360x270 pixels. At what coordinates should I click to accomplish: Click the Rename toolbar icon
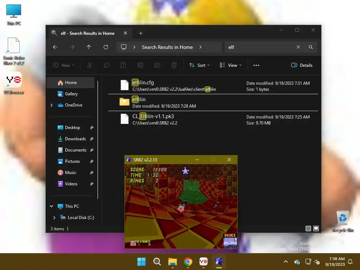coord(140,65)
